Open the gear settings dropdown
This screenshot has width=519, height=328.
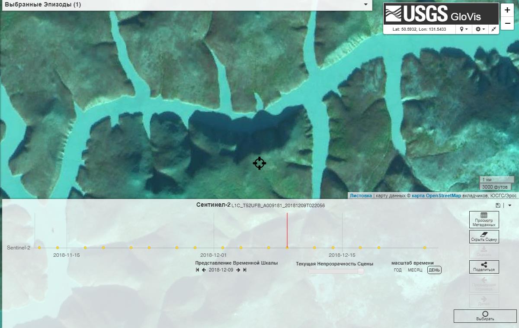480,29
